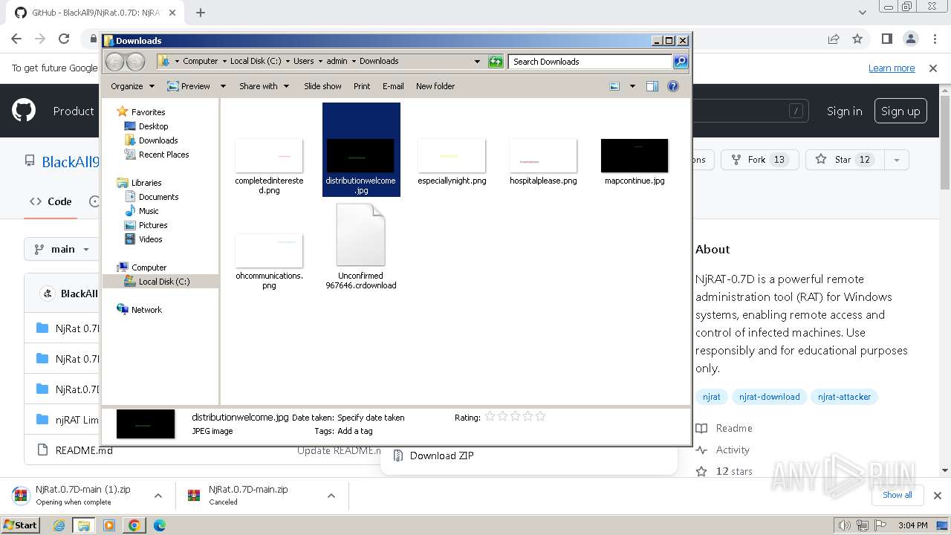Viewport: 951px width, 535px height.
Task: Open Share with dropdown menu
Action: 264,86
